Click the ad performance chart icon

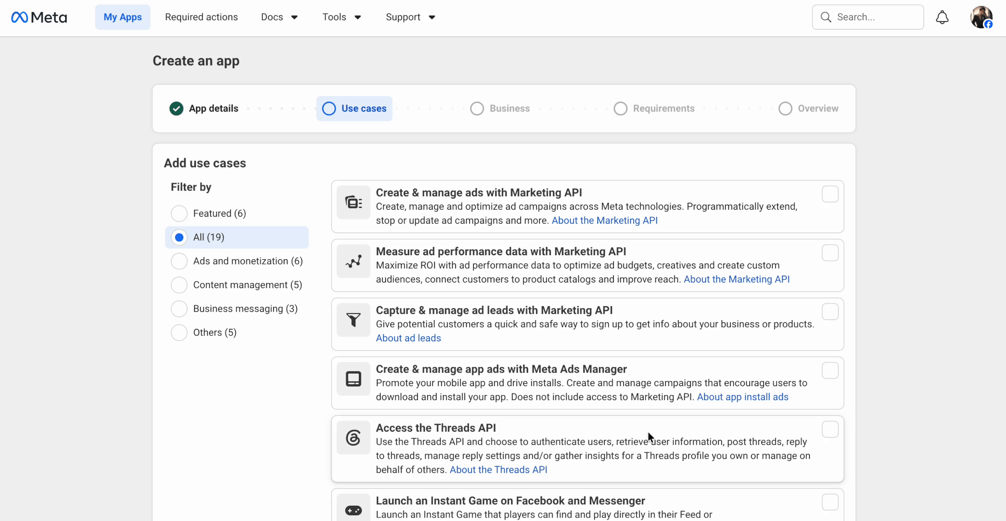354,261
